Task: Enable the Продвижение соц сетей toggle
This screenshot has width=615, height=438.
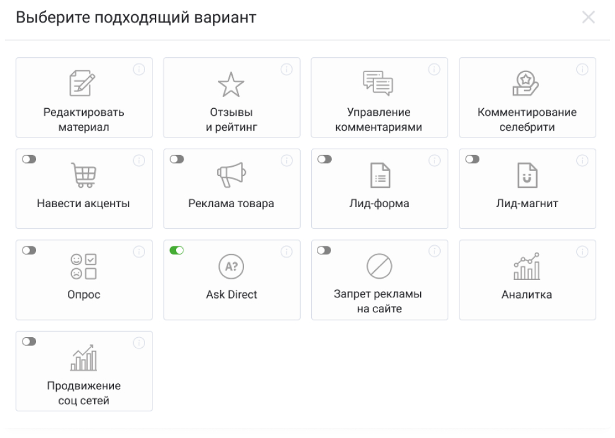Action: [29, 342]
